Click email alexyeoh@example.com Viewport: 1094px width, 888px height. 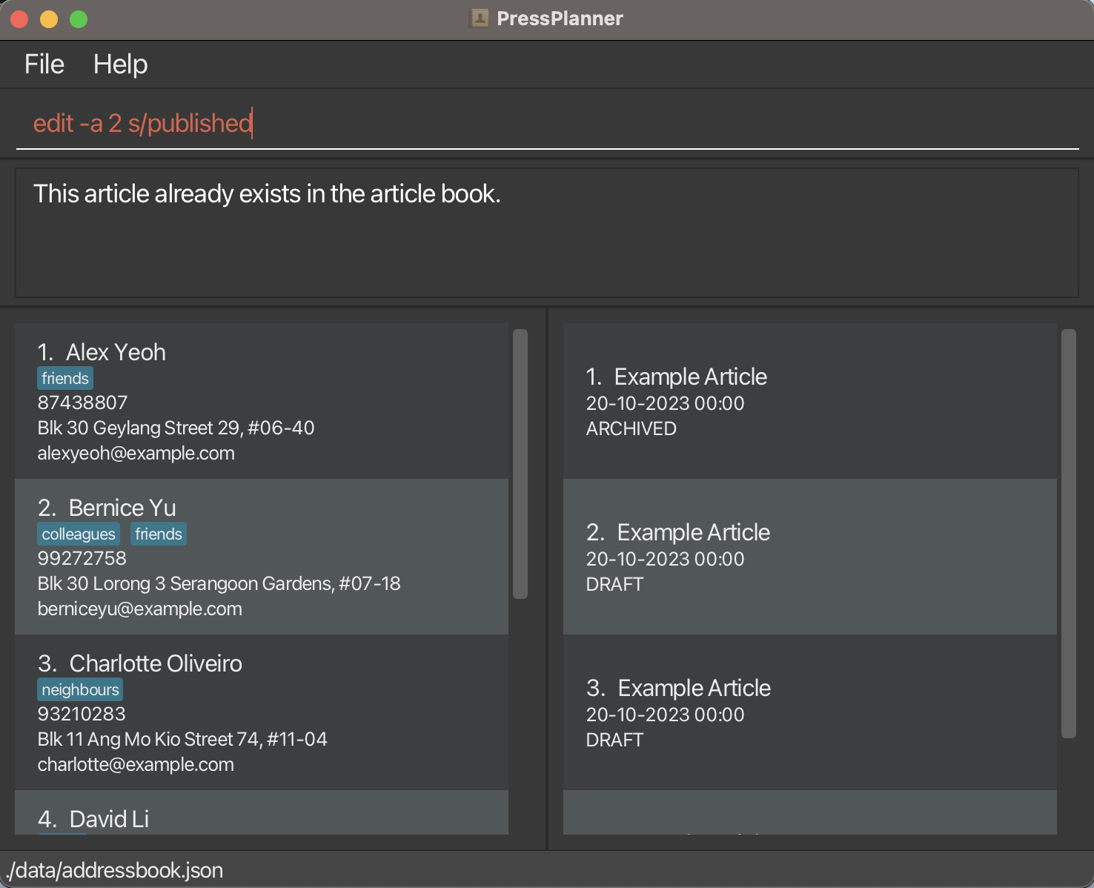tap(136, 453)
